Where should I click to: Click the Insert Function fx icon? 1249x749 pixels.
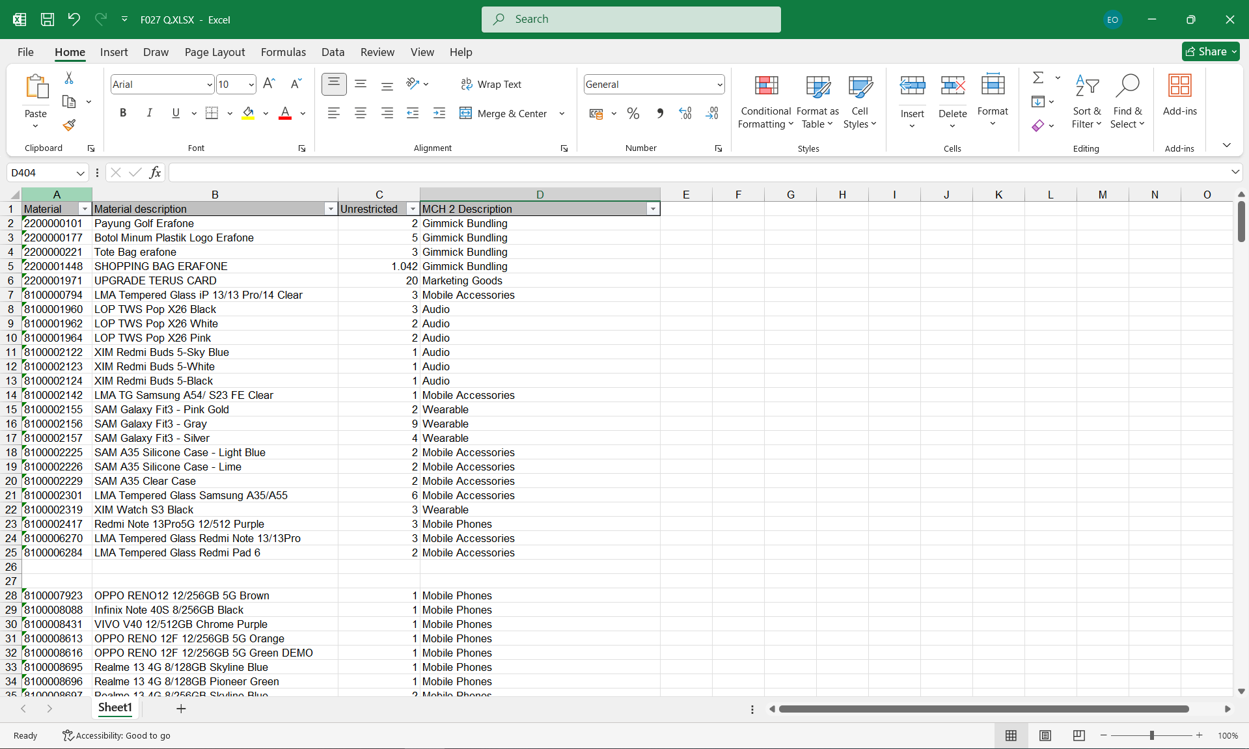155,172
